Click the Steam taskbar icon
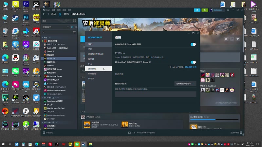 (84, 144)
